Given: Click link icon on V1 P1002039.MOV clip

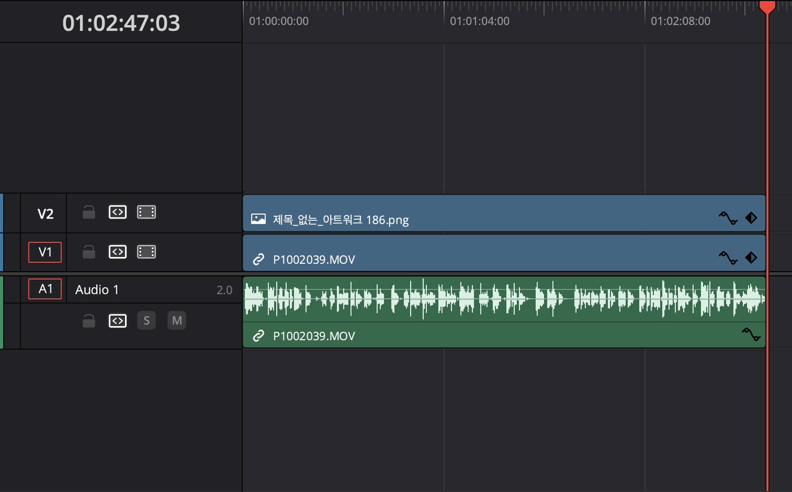Looking at the screenshot, I should [259, 259].
